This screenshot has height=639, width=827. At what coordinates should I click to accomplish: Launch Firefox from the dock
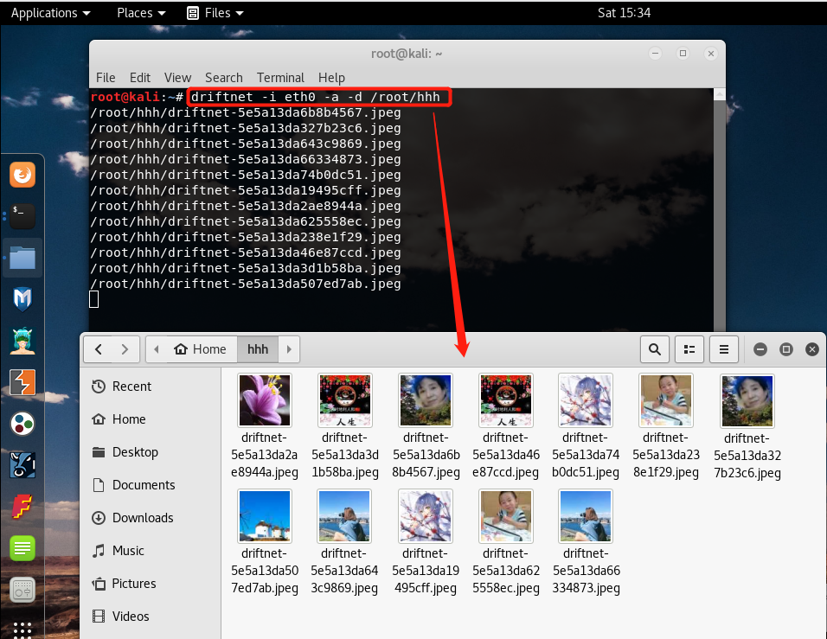point(22,175)
